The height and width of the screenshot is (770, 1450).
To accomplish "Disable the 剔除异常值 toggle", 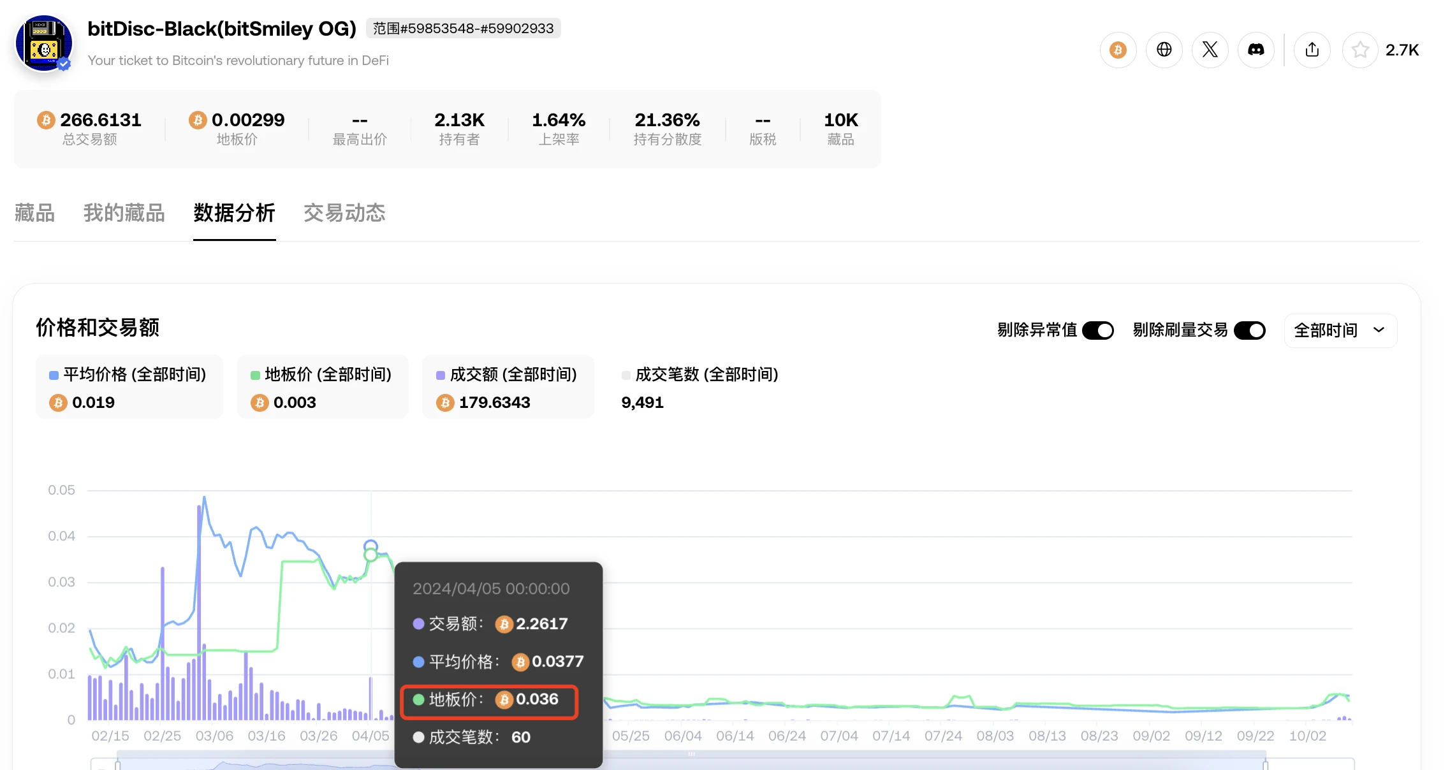I will coord(1098,330).
